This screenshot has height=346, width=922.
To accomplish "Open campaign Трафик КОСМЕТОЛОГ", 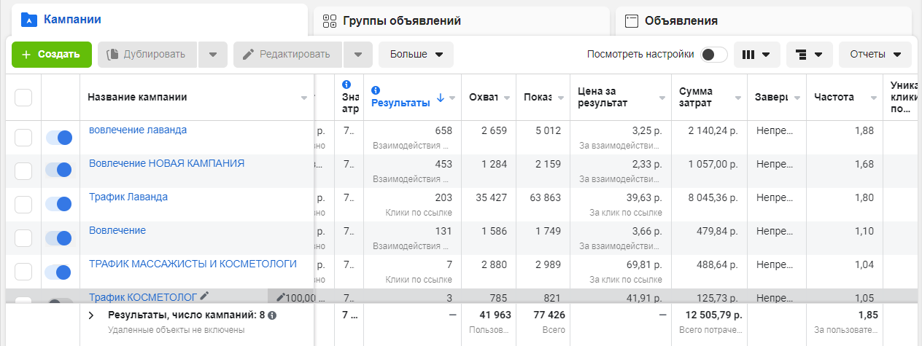I will click(143, 296).
